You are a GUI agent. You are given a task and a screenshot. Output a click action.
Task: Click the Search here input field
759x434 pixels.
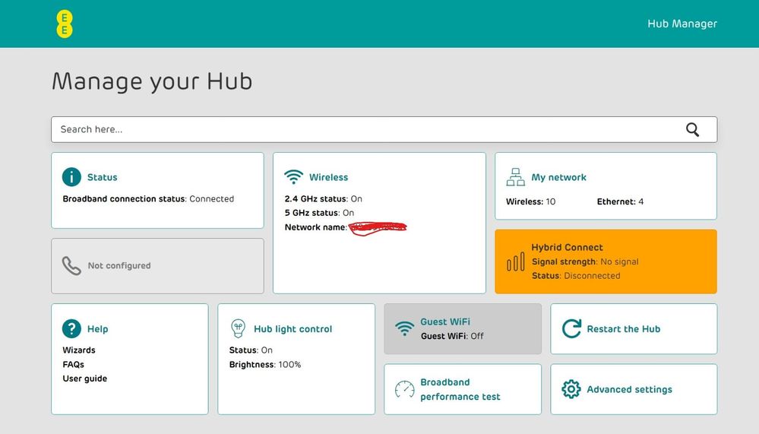[384, 129]
